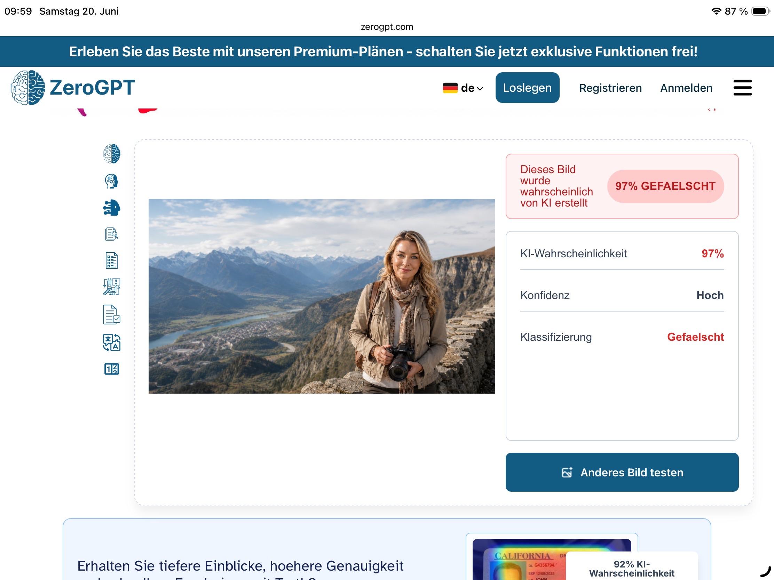Click the 'Gefaelscht' classification value
The width and height of the screenshot is (774, 580).
coord(695,337)
